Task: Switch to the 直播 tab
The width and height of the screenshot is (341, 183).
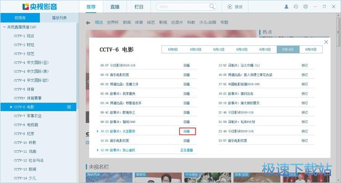Action: pos(115,7)
